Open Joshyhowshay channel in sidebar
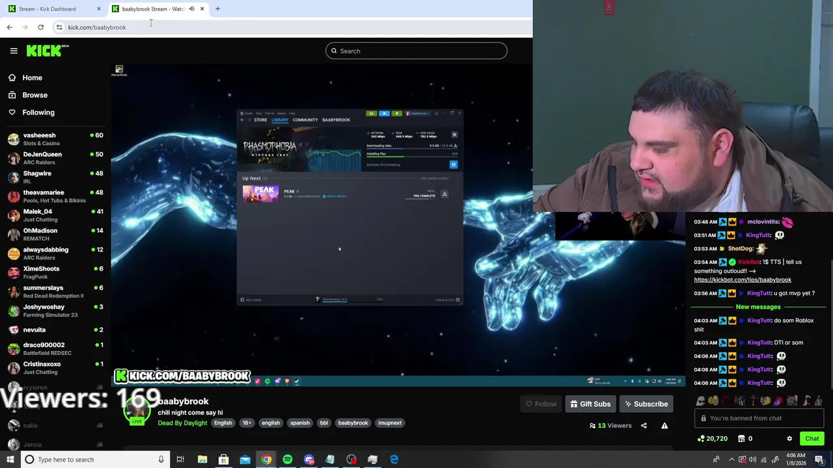This screenshot has width=833, height=468. 55,311
